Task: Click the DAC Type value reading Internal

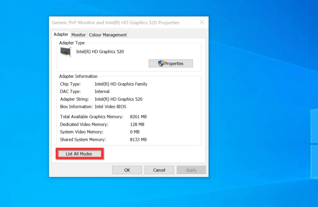Action: pos(102,91)
